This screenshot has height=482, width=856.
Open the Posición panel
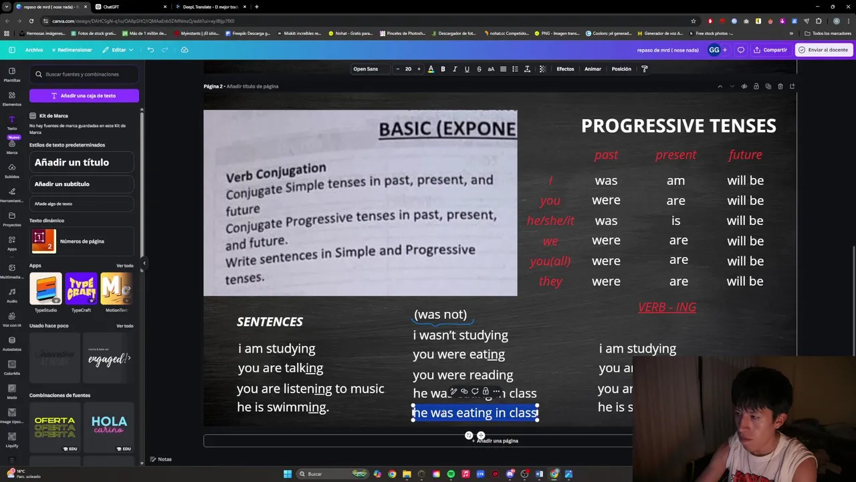click(621, 69)
